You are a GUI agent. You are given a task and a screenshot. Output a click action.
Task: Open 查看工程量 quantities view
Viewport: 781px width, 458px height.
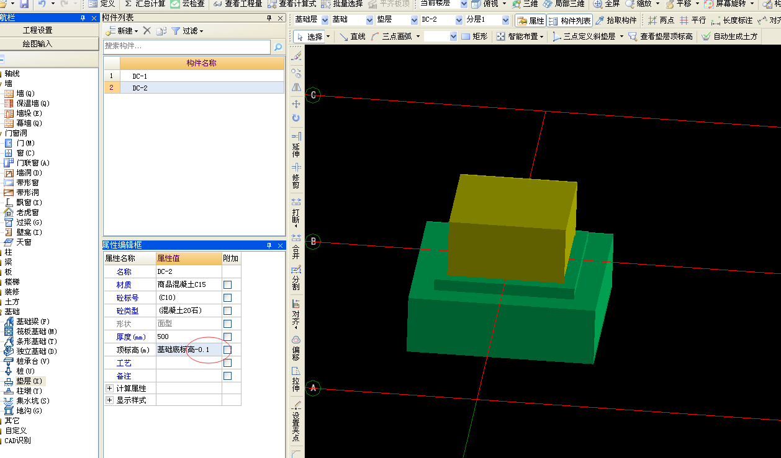click(x=238, y=4)
